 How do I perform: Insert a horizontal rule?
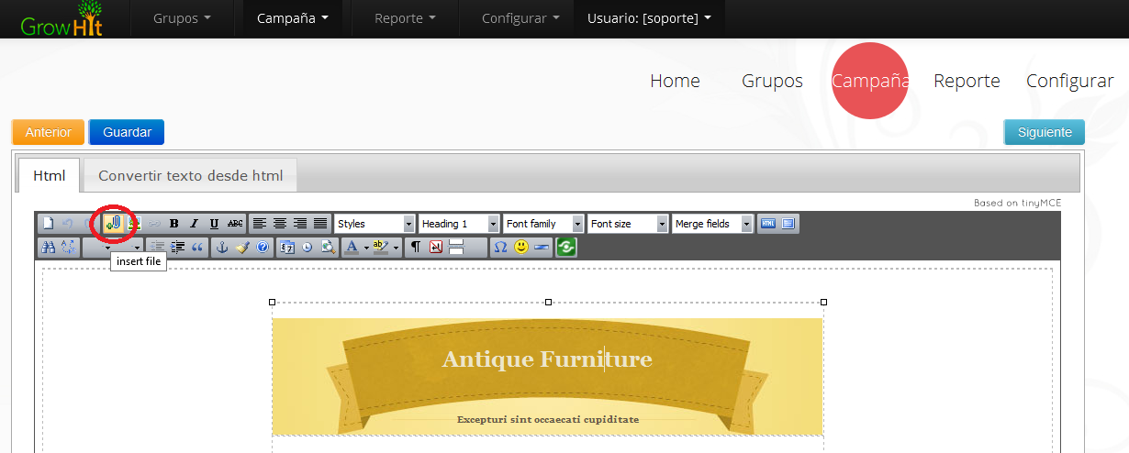point(542,248)
